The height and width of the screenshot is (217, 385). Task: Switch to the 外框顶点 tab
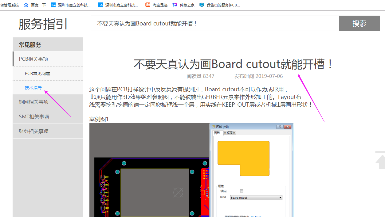pos(230,133)
